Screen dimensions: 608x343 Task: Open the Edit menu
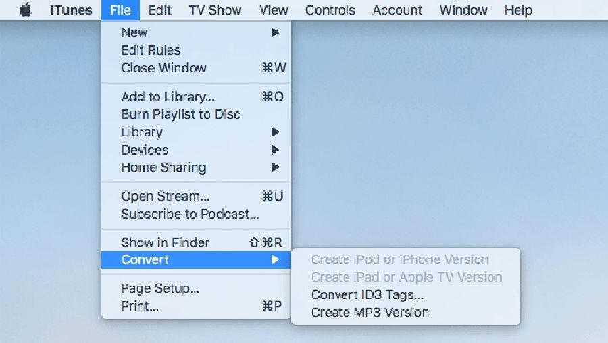tap(159, 10)
